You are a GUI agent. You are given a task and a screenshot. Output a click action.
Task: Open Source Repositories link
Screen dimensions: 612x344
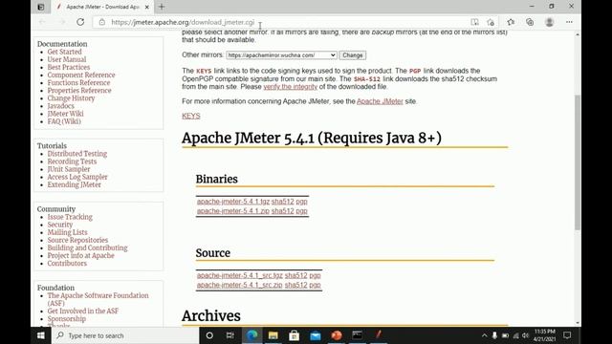(77, 240)
